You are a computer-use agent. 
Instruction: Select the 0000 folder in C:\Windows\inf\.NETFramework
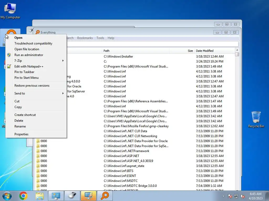(44, 151)
